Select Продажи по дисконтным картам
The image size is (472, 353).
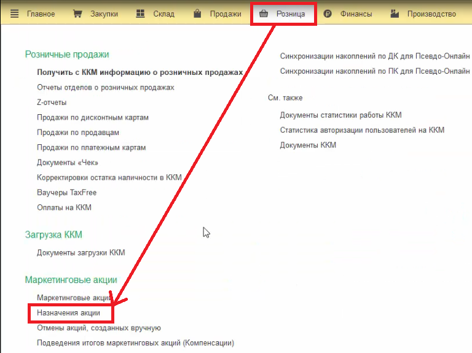(93, 117)
